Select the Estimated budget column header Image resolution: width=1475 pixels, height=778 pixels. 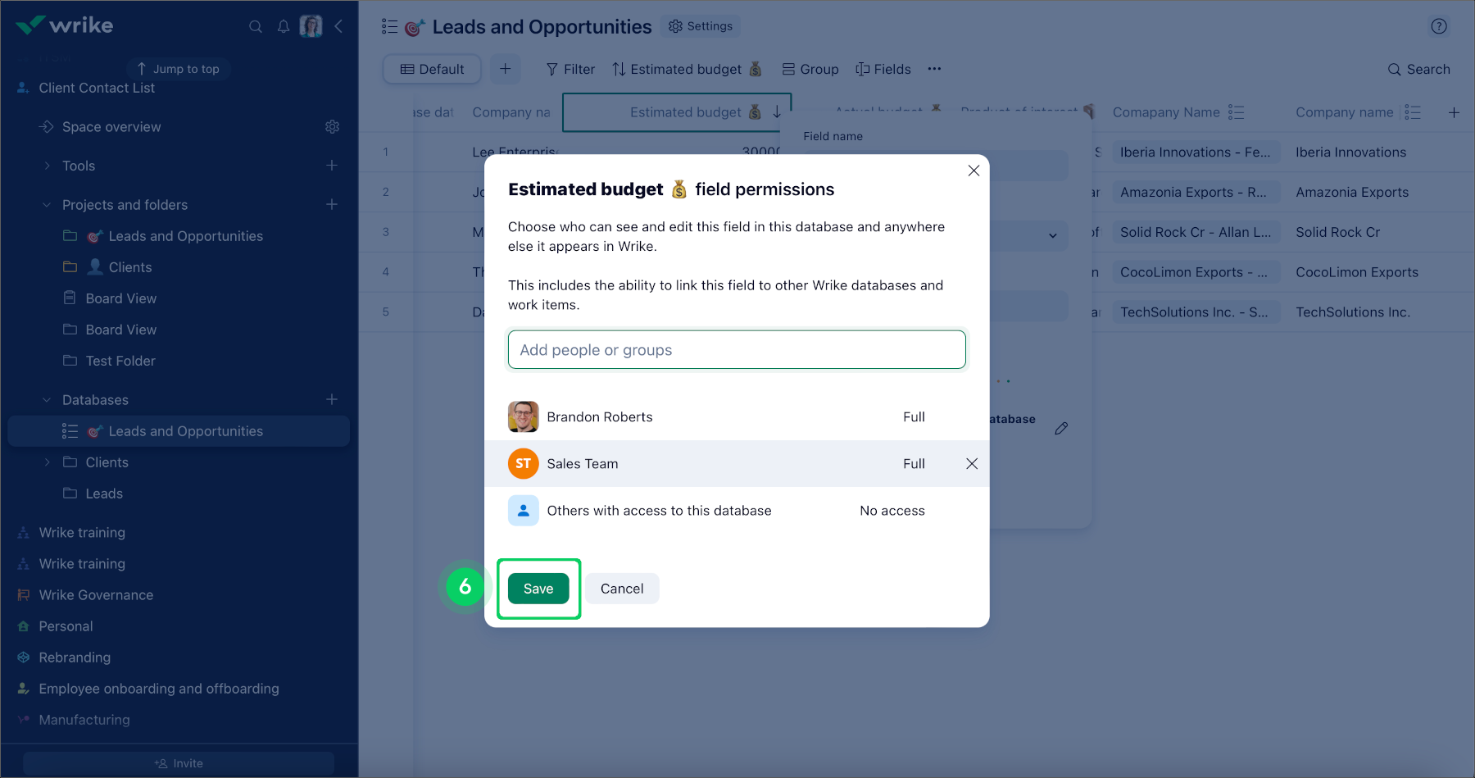tap(677, 112)
